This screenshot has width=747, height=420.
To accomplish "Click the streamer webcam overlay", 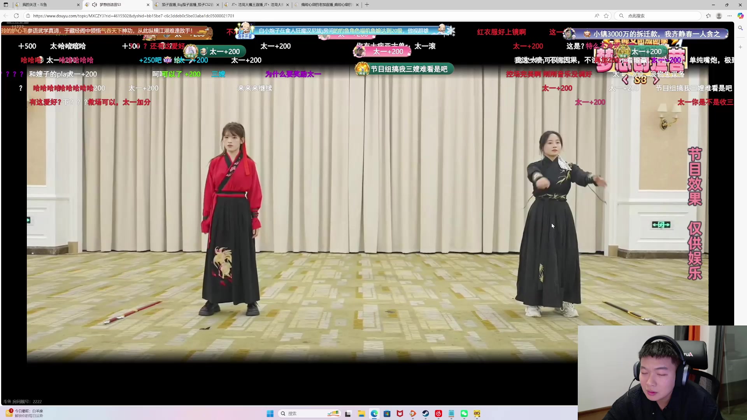I will [662, 373].
